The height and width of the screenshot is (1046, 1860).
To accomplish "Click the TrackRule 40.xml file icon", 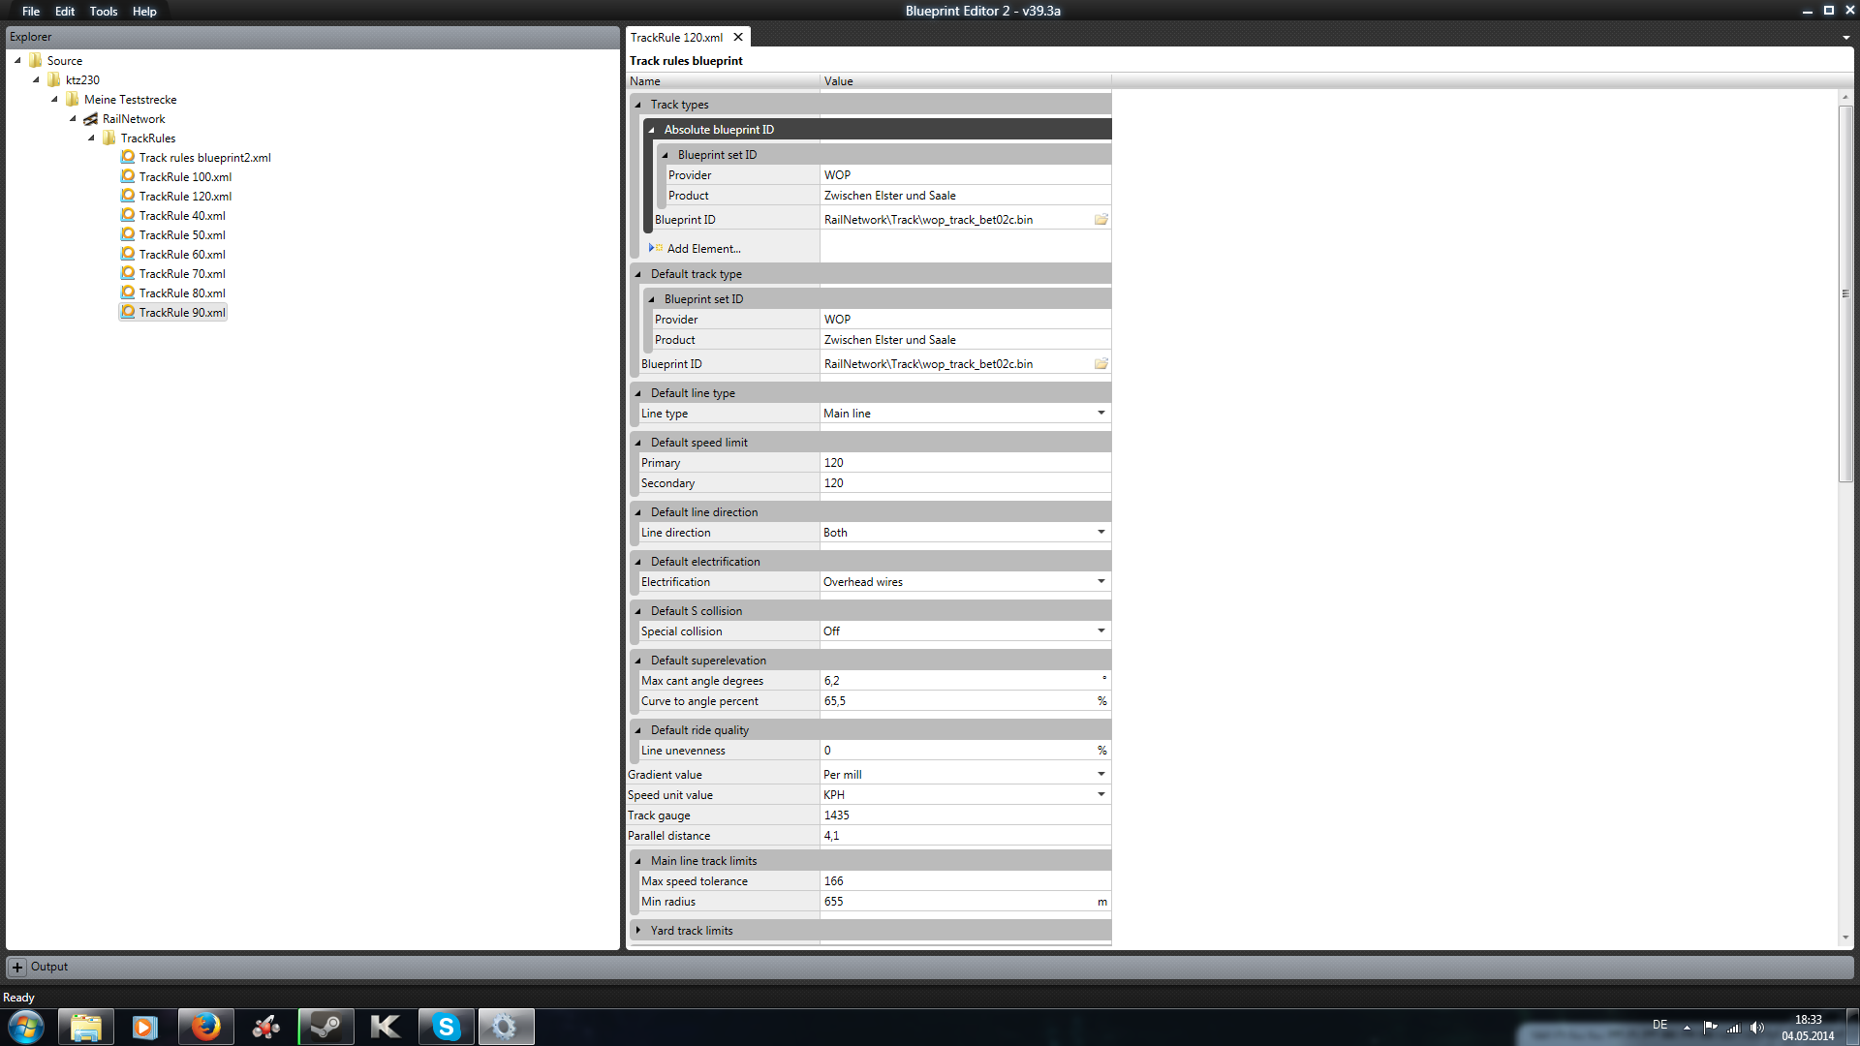I will coord(128,215).
